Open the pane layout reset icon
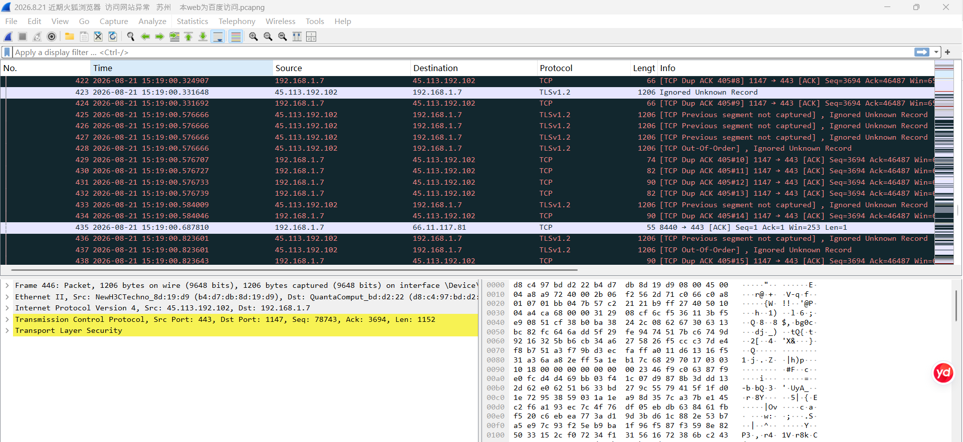This screenshot has width=963, height=442. point(311,37)
